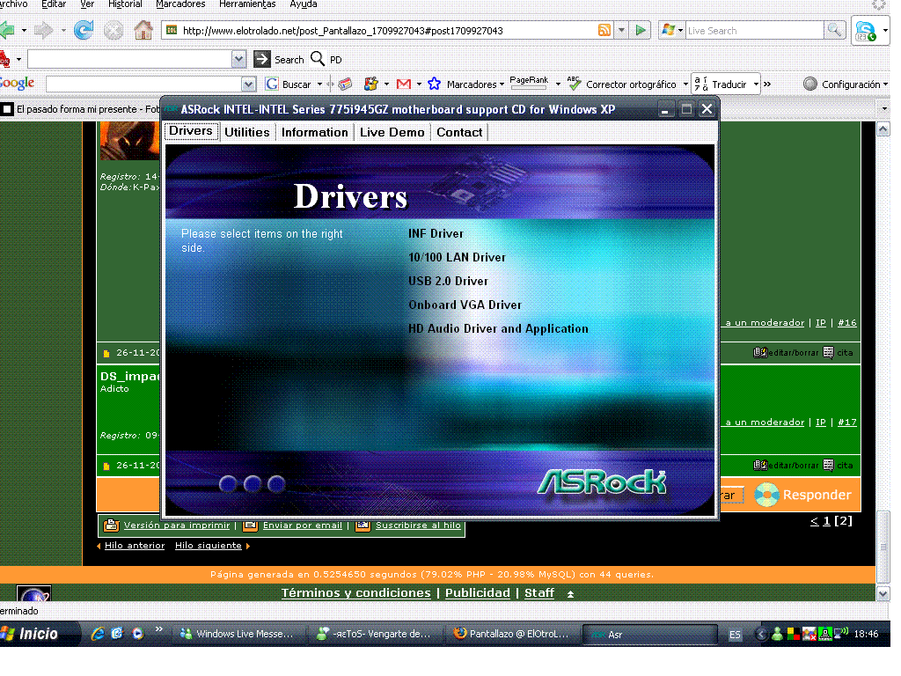Switch to the Utilities tab
The image size is (901, 676).
(246, 132)
